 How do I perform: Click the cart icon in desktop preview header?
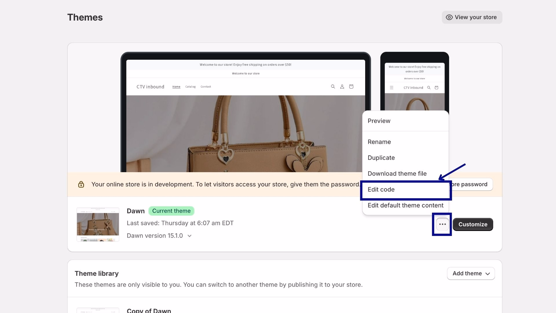click(x=351, y=87)
